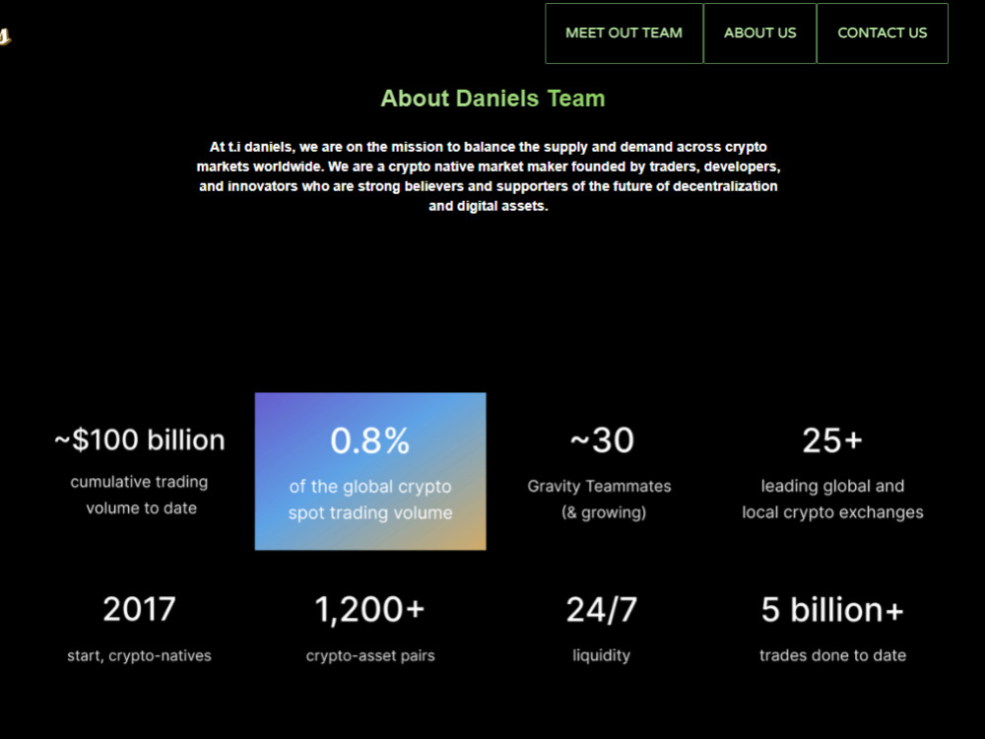
Task: Click the gold logo at top left
Action: (5, 35)
